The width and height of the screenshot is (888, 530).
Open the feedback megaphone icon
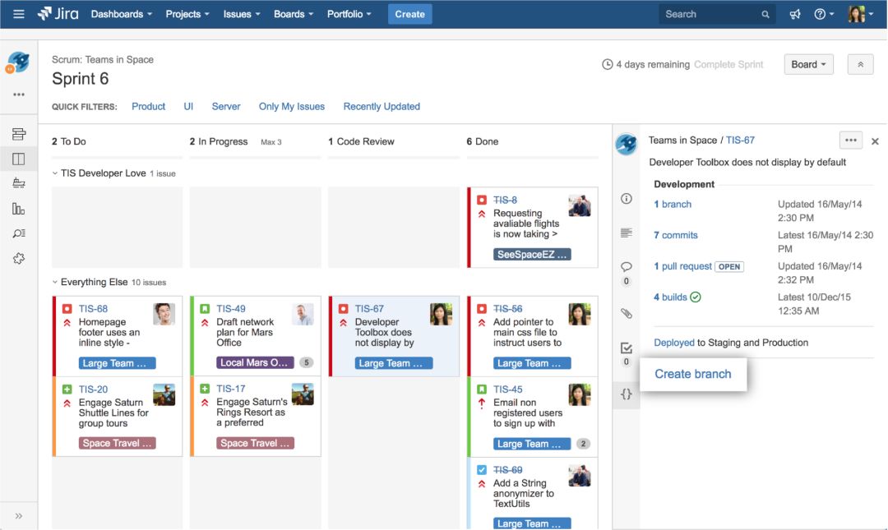click(795, 14)
